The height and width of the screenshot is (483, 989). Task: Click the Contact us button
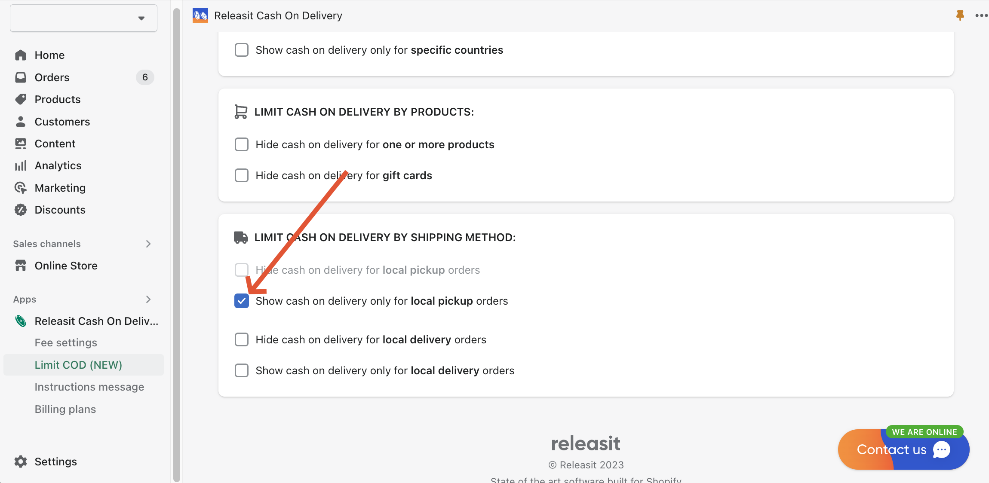pos(891,449)
